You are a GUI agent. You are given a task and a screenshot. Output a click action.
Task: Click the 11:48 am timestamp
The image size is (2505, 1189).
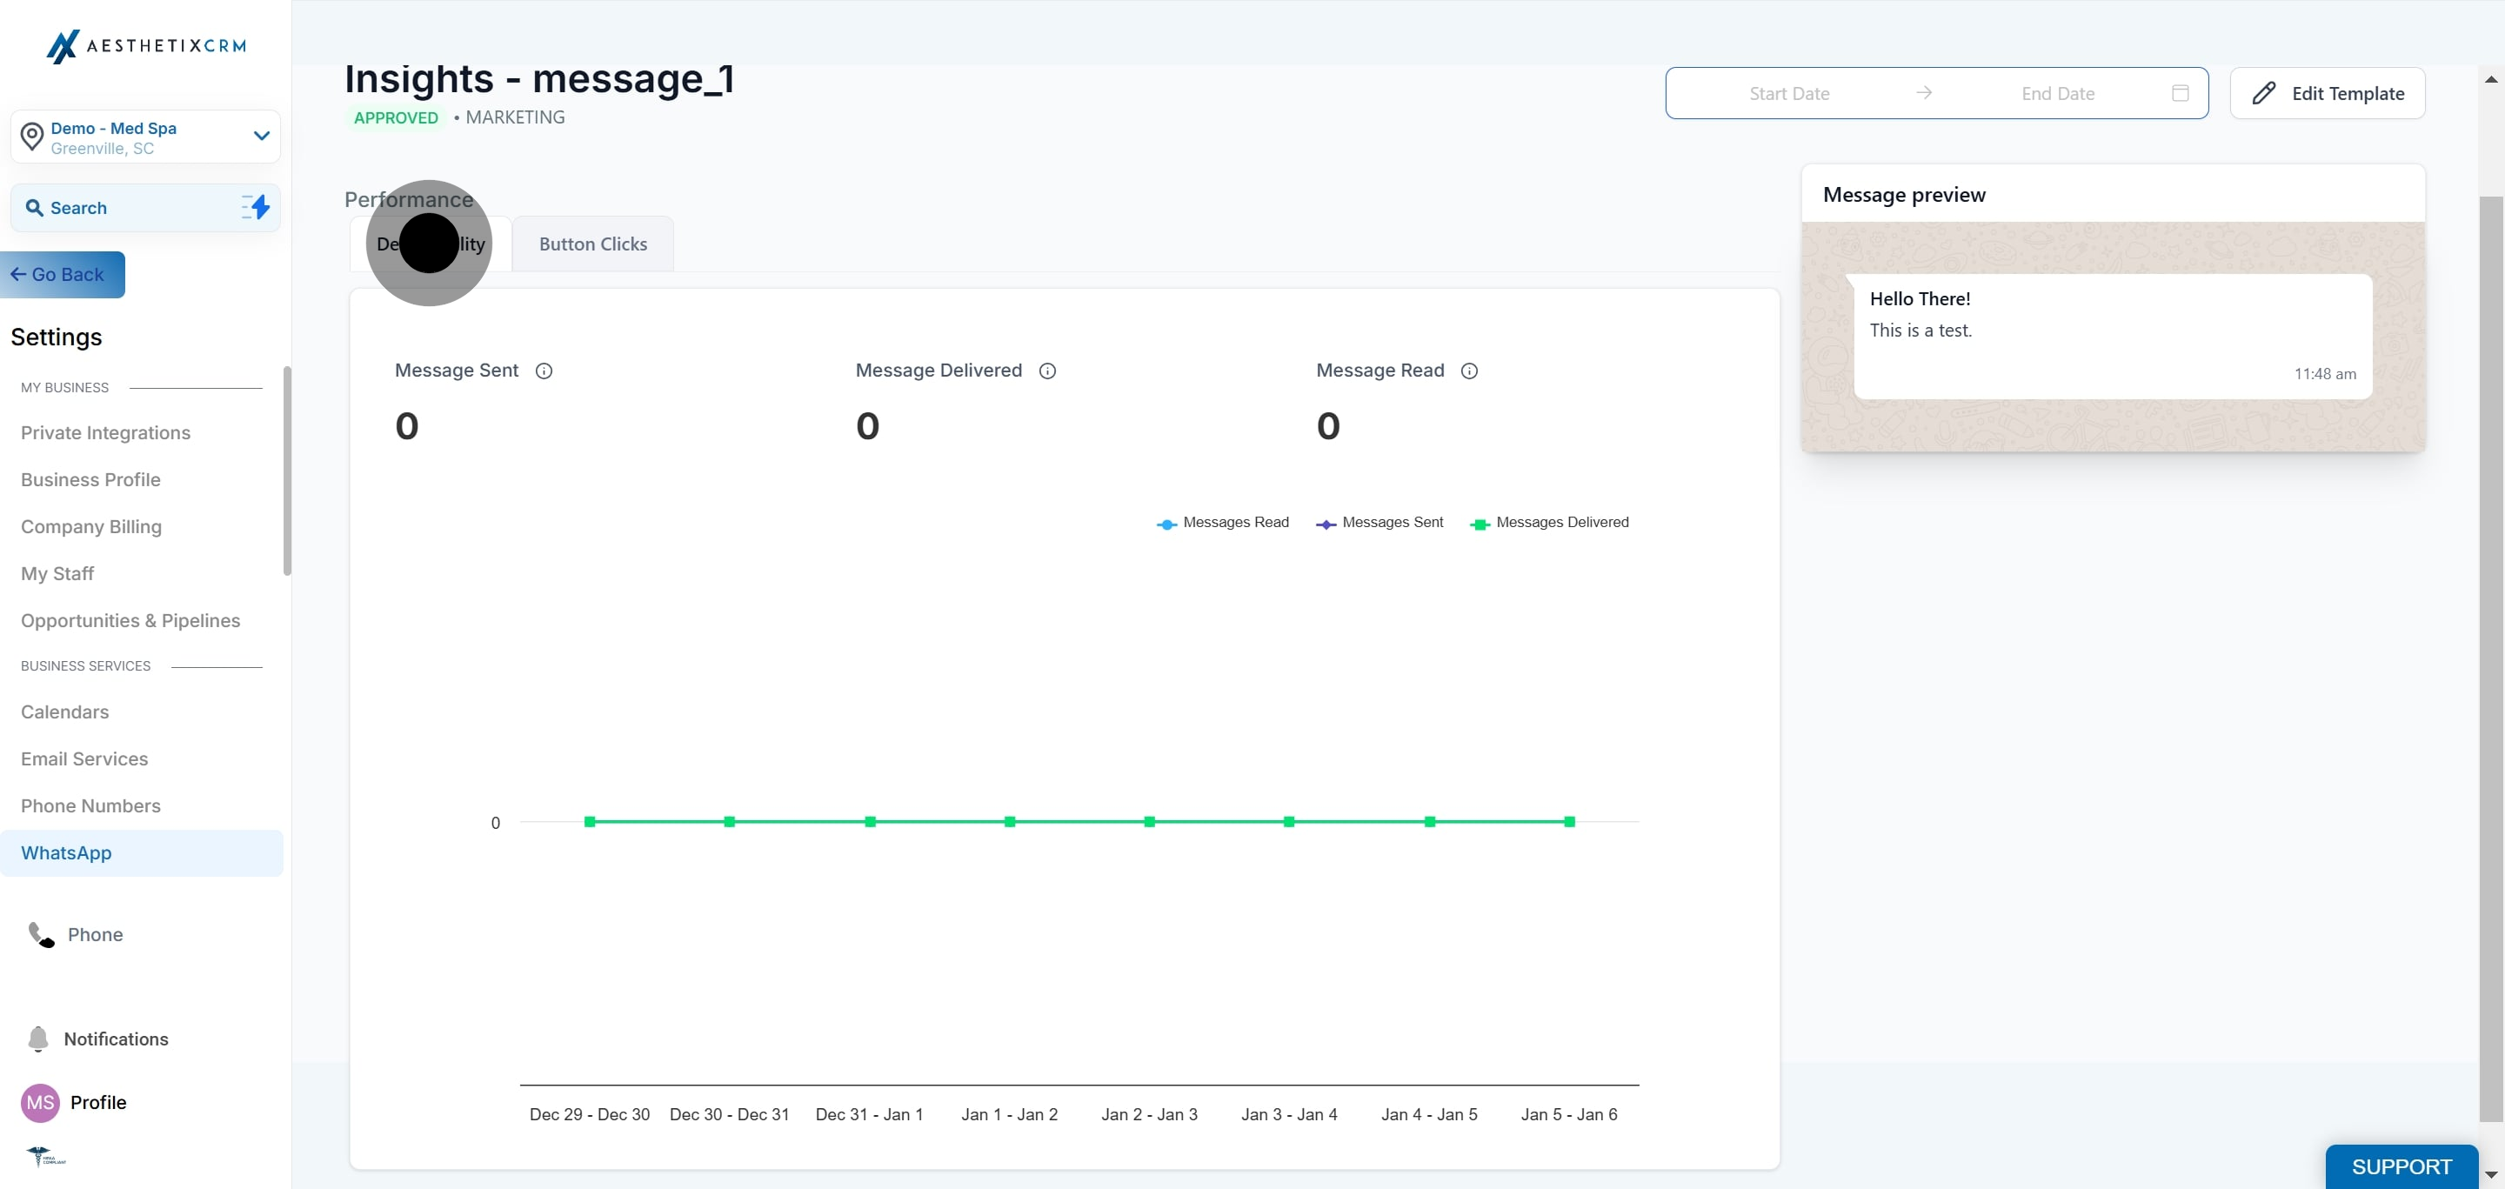point(2324,373)
